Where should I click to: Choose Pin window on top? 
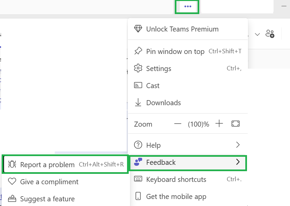tap(188, 51)
